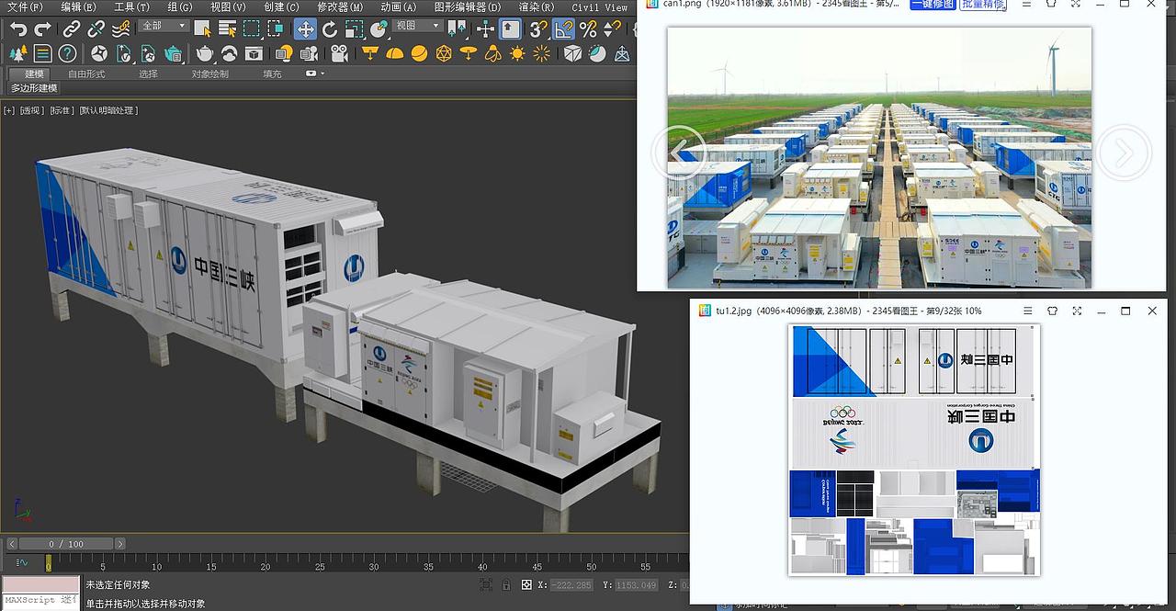1176x611 pixels.
Task: Click the Undo arrow icon
Action: point(18,28)
